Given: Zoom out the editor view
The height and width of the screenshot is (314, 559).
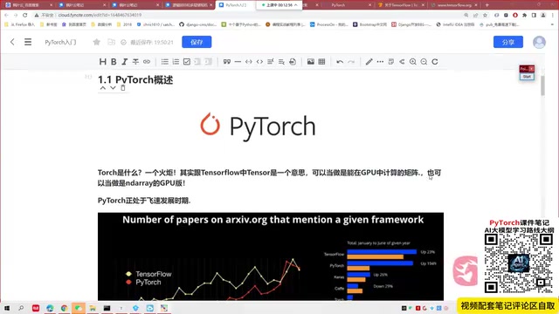Looking at the screenshot, I should click(x=424, y=62).
